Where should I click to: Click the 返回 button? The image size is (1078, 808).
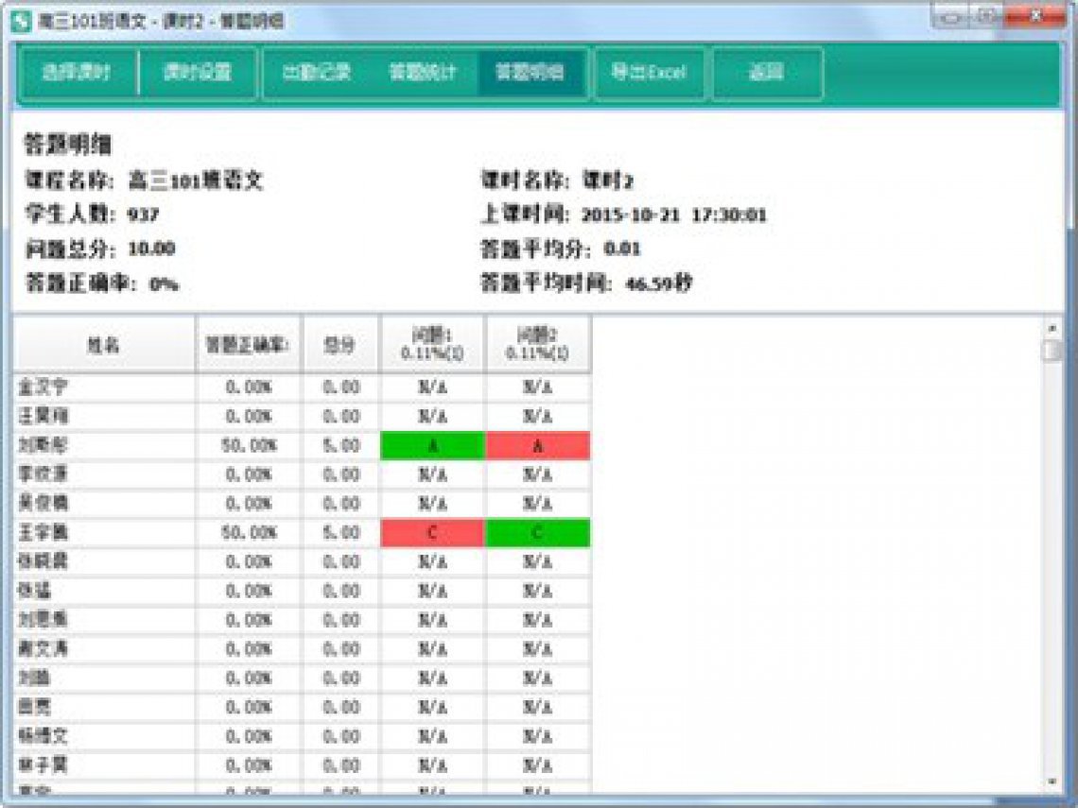pos(766,73)
